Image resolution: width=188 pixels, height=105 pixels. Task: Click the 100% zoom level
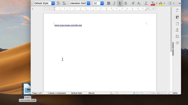click(175, 93)
